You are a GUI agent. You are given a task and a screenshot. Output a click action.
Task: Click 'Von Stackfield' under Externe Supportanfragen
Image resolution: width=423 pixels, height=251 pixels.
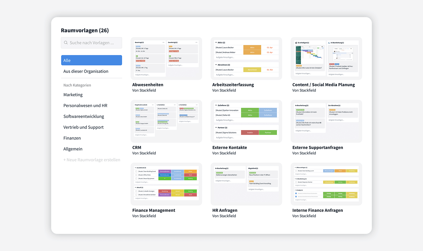(304, 153)
